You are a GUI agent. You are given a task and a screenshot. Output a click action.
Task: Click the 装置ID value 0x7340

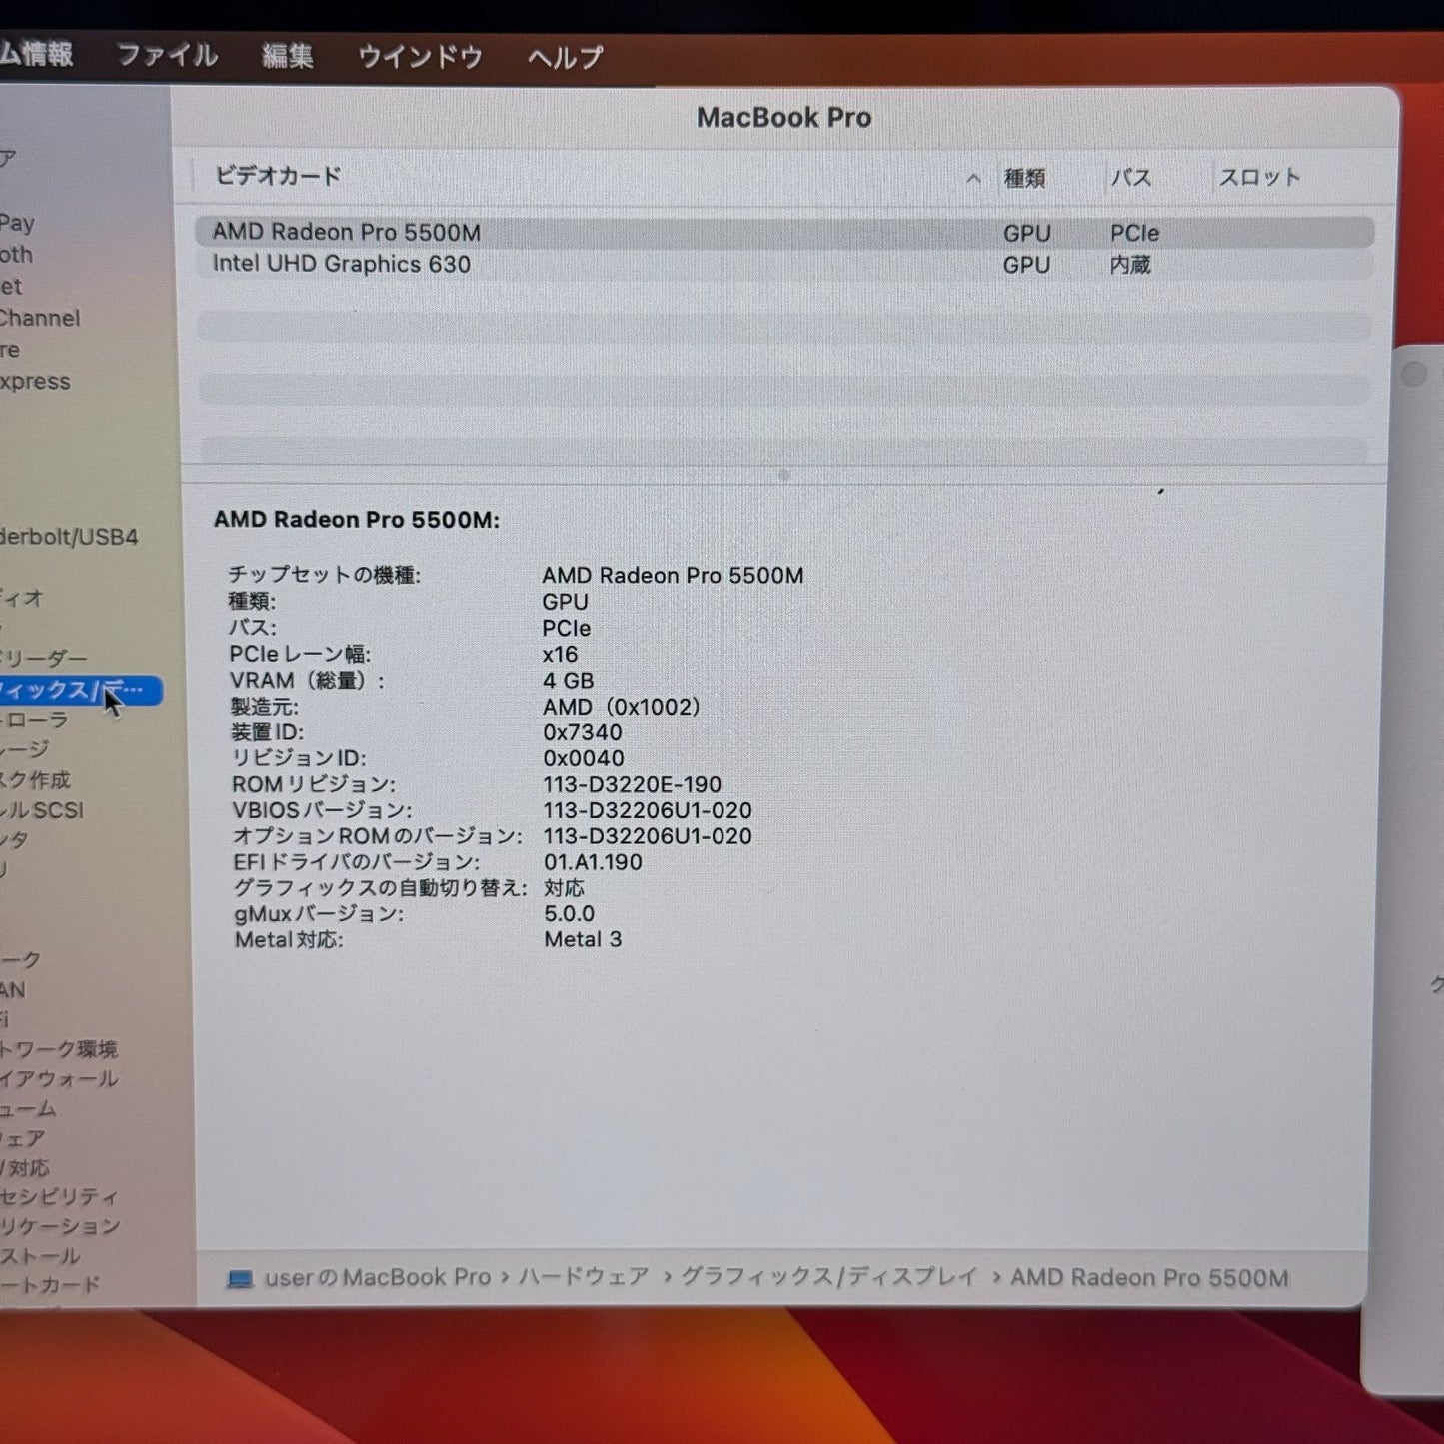[x=583, y=732]
